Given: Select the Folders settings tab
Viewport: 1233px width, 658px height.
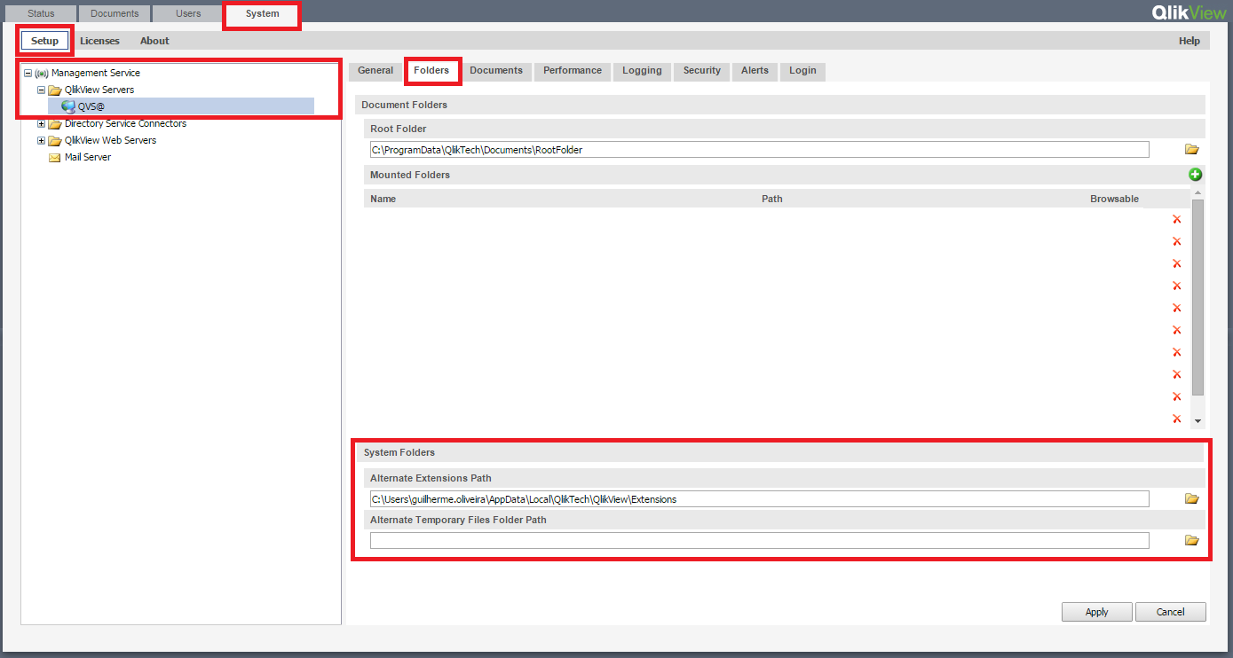Looking at the screenshot, I should pos(431,70).
